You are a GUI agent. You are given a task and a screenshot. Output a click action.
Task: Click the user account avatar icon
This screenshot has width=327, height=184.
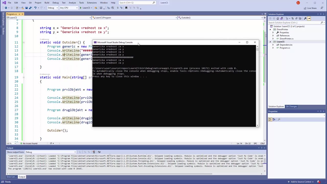pos(298,3)
